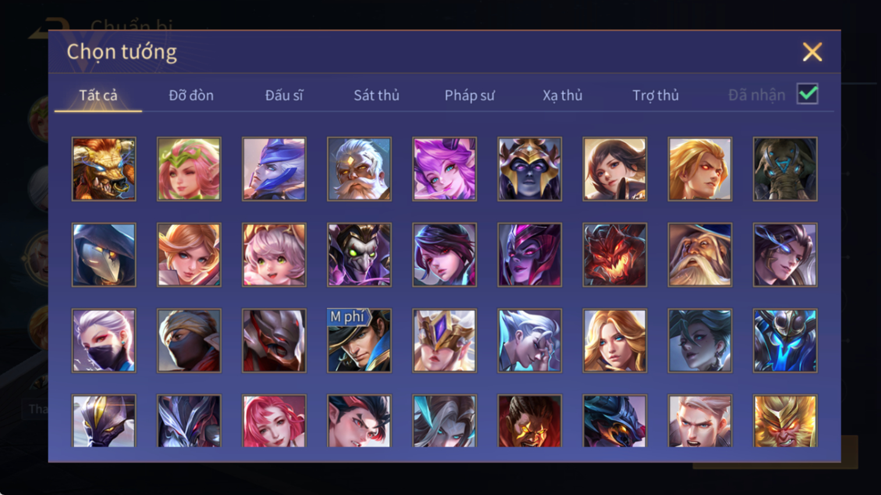Select the golden lion beast hero portrait

104,169
